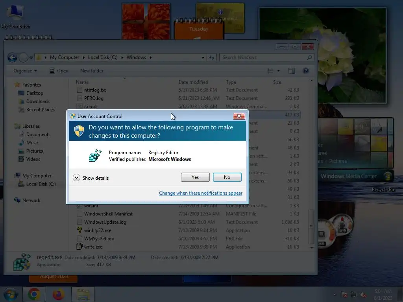Select ntbtlog.txt file
The width and height of the screenshot is (403, 302).
point(95,90)
